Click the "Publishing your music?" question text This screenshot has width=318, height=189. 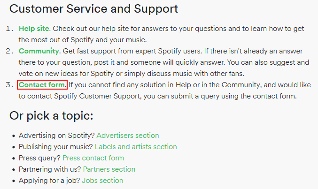click(x=55, y=147)
